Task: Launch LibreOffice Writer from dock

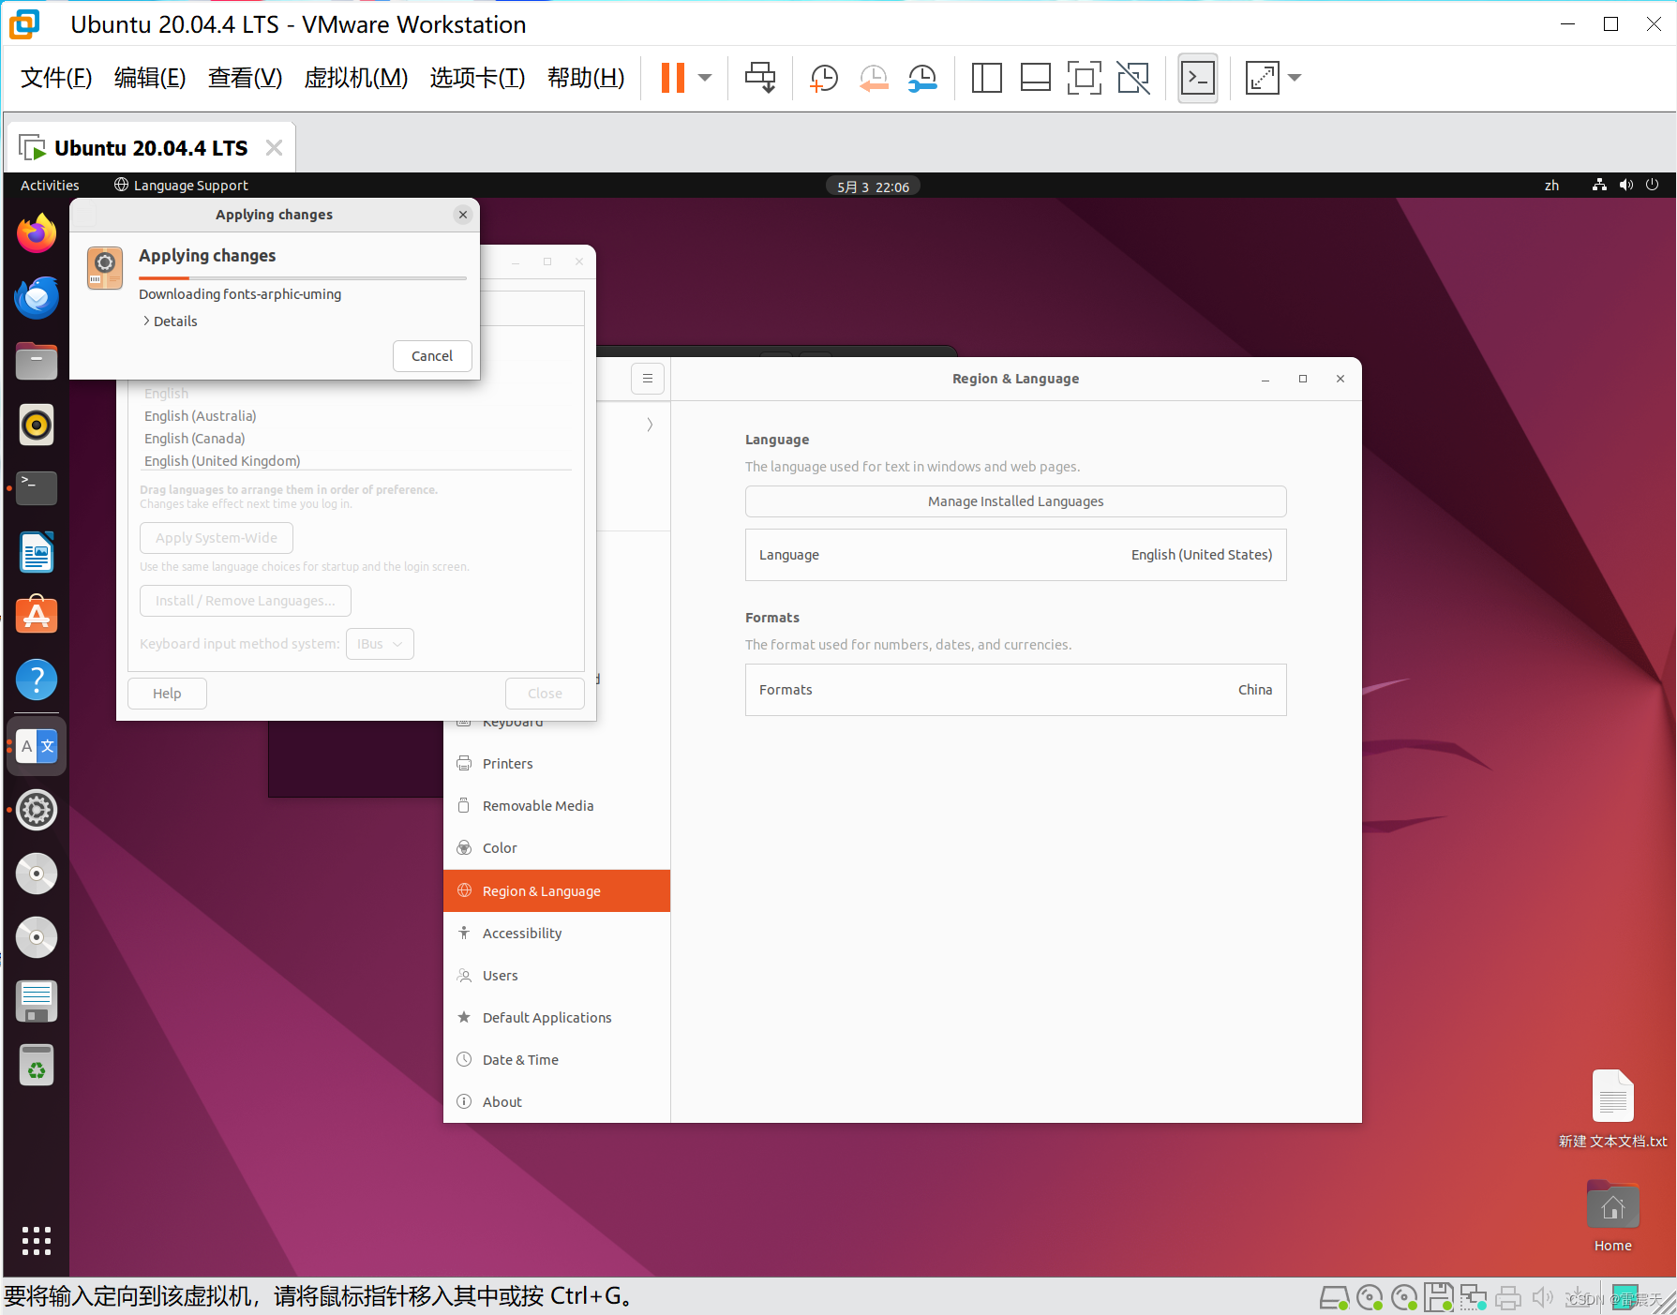Action: 37,552
